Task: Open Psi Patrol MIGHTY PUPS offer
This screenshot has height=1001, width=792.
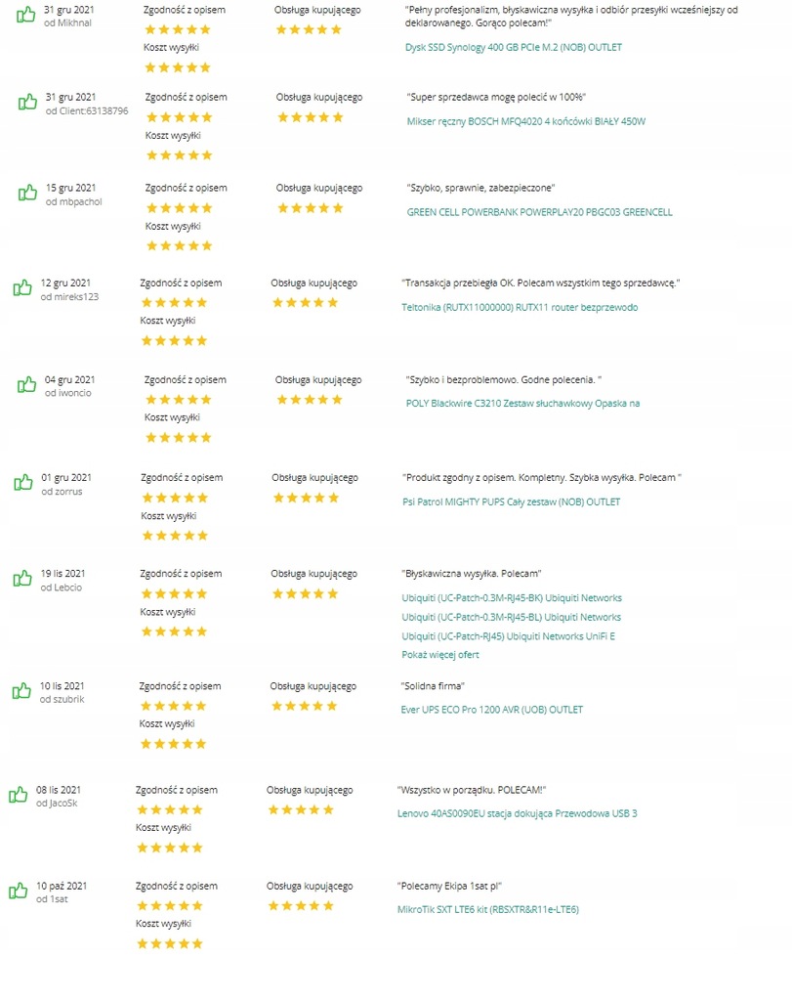Action: (512, 501)
